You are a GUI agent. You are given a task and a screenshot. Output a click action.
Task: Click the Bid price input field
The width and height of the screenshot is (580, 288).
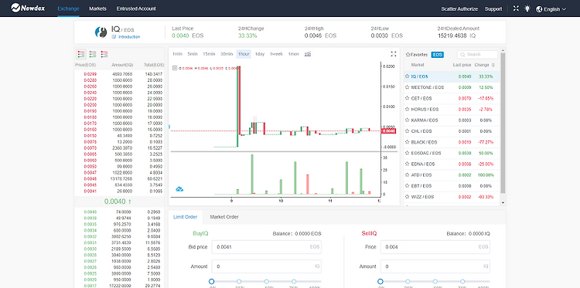(266, 247)
